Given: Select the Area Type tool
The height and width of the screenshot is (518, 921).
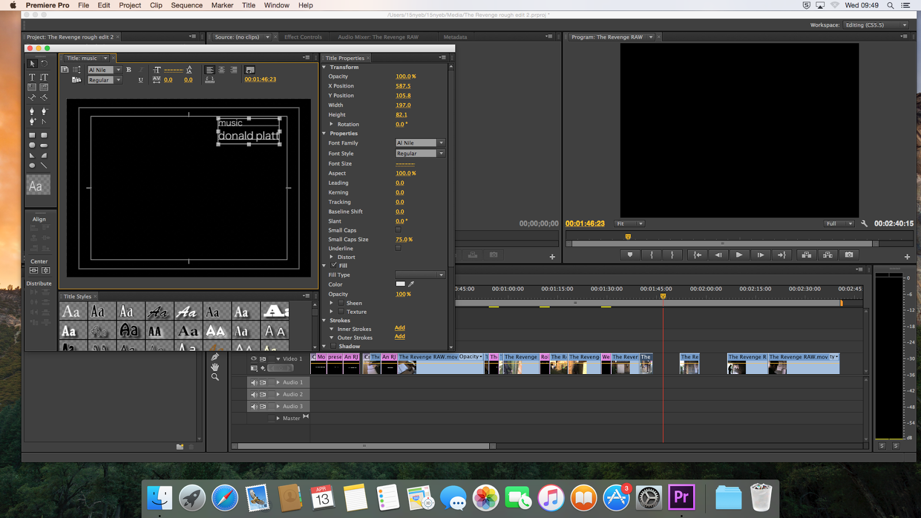Looking at the screenshot, I should [x=32, y=87].
